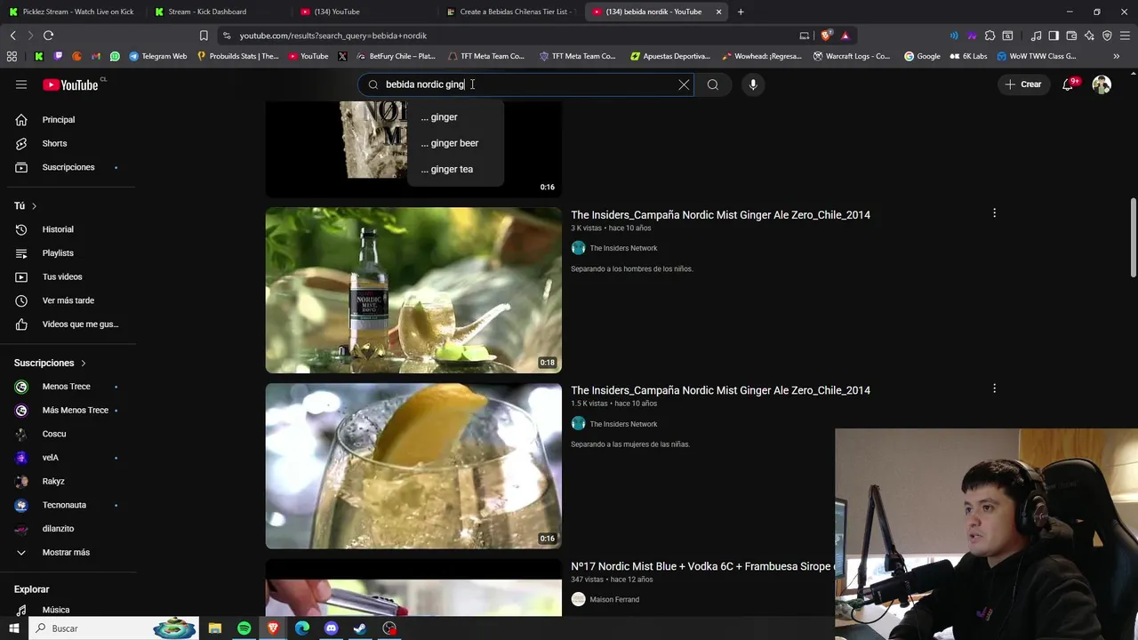The image size is (1138, 640).
Task: Open video title with 3 K vistas
Action: 720,215
